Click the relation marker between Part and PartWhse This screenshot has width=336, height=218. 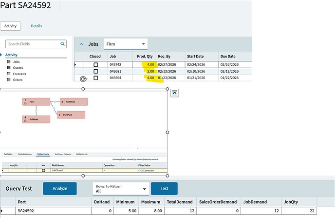click(55, 102)
